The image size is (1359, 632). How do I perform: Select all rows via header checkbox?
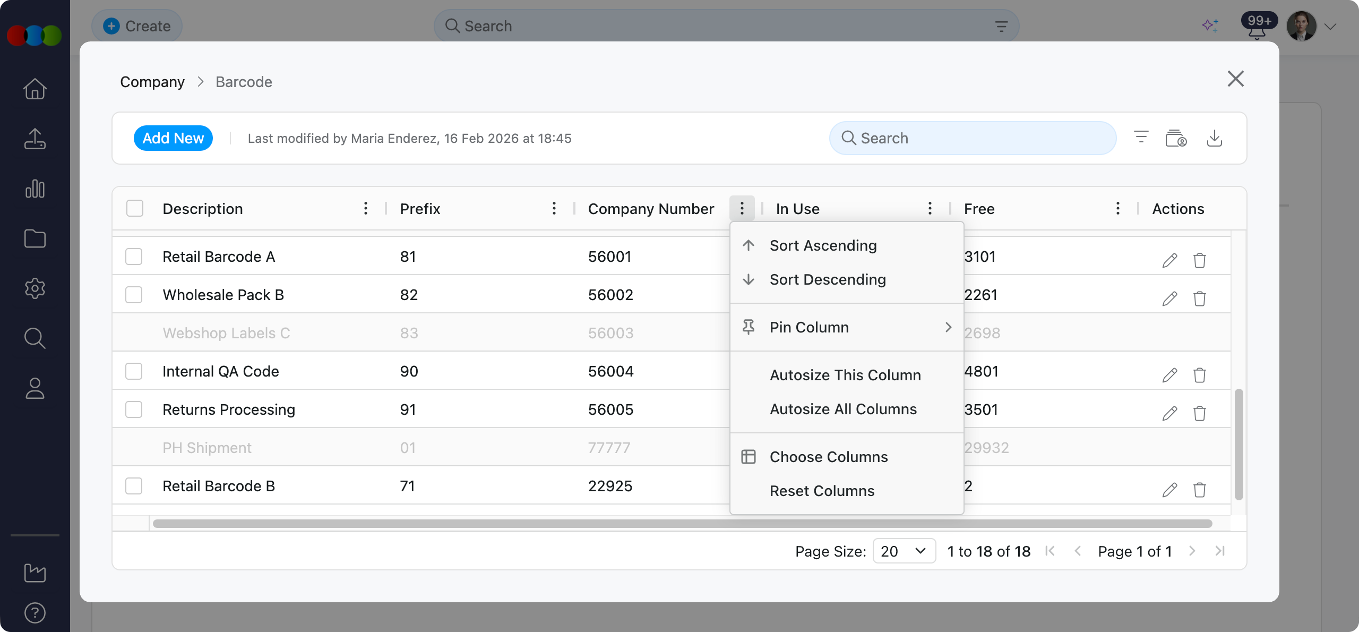(x=134, y=208)
